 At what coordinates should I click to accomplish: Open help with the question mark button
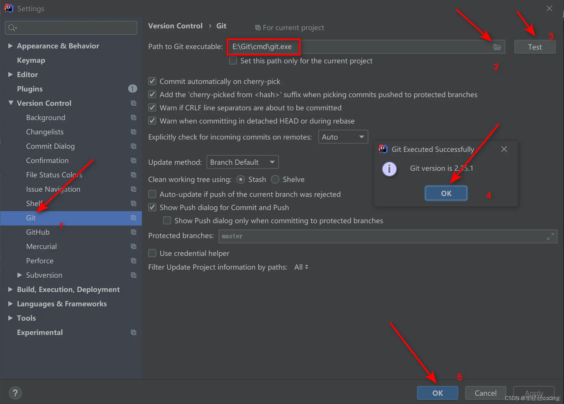click(15, 393)
